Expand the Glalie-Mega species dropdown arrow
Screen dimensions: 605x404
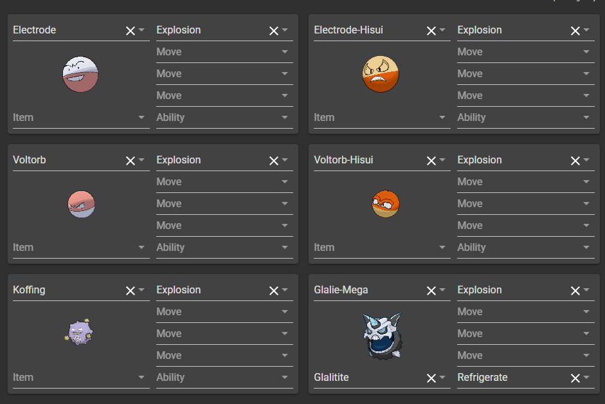(x=442, y=291)
